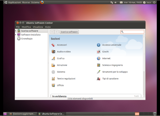Image resolution: width=160 pixels, height=116 pixels.
Task: Open the Grafica section icon
Action: [x=53, y=58]
